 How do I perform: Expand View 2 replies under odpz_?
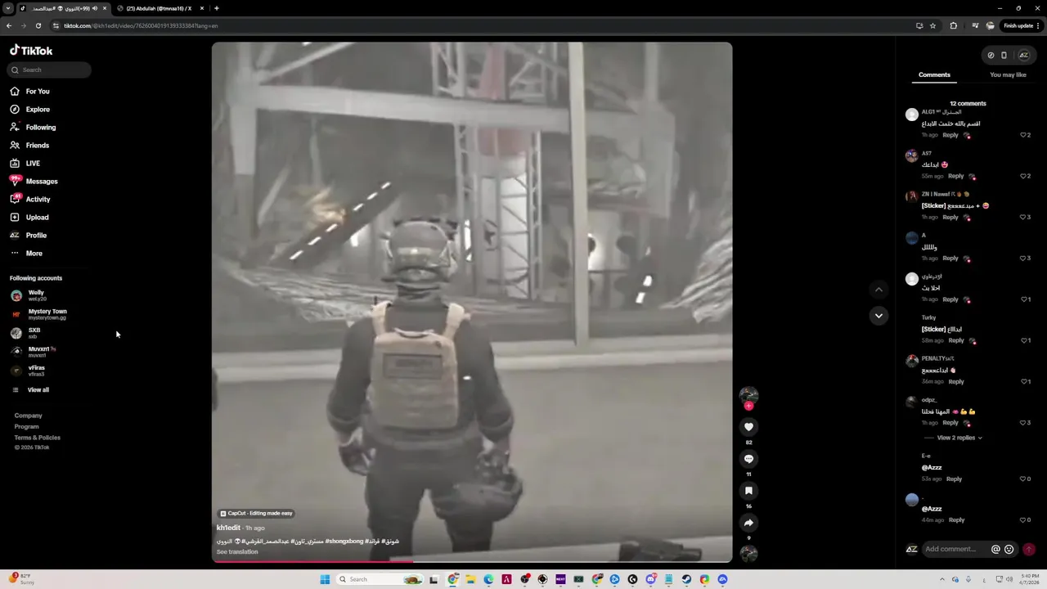click(959, 438)
